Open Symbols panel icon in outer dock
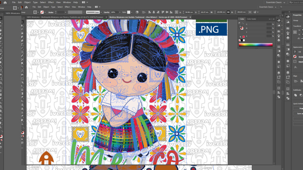Viewport: 303px width, 170px height. pos(288,38)
